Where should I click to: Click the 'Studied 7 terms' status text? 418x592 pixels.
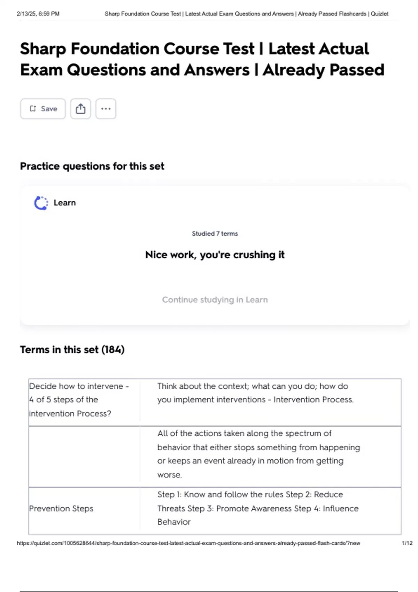tap(215, 234)
